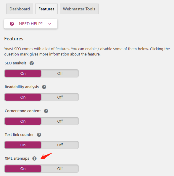Turn SEO analysis Off
This screenshot has height=176, width=174.
coord(60,73)
